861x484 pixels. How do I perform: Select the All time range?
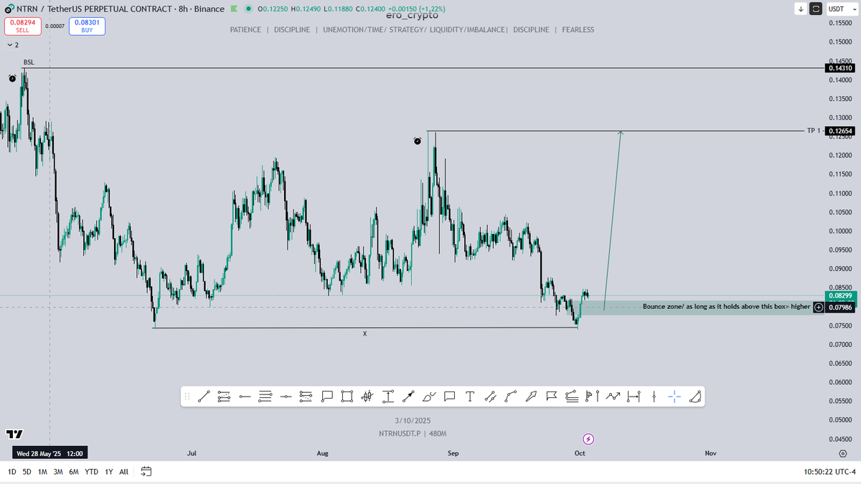coord(124,471)
